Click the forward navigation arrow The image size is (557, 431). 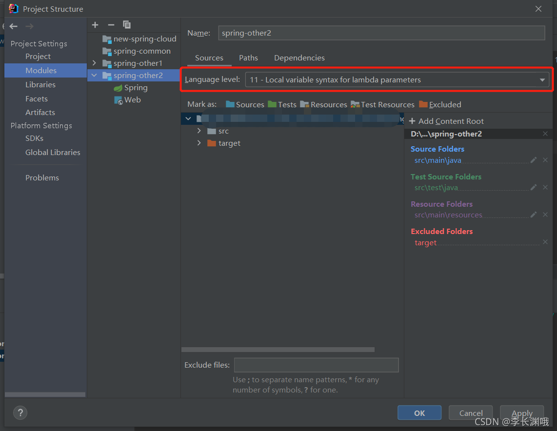tap(29, 26)
